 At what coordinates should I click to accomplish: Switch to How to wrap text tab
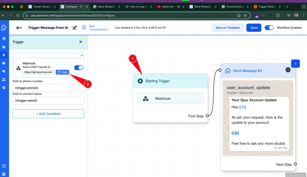139,7
